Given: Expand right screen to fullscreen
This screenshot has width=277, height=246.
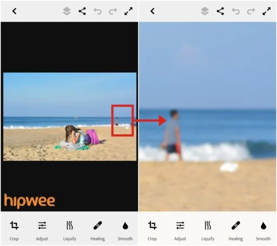Looking at the screenshot, I should [x=267, y=11].
